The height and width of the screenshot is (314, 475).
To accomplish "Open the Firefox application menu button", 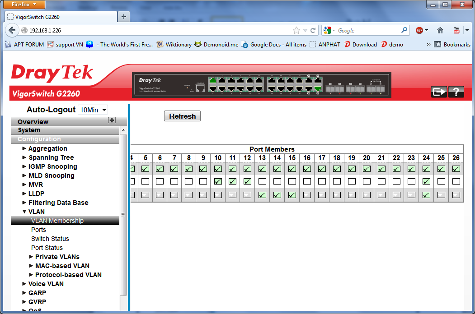I will pos(24,5).
